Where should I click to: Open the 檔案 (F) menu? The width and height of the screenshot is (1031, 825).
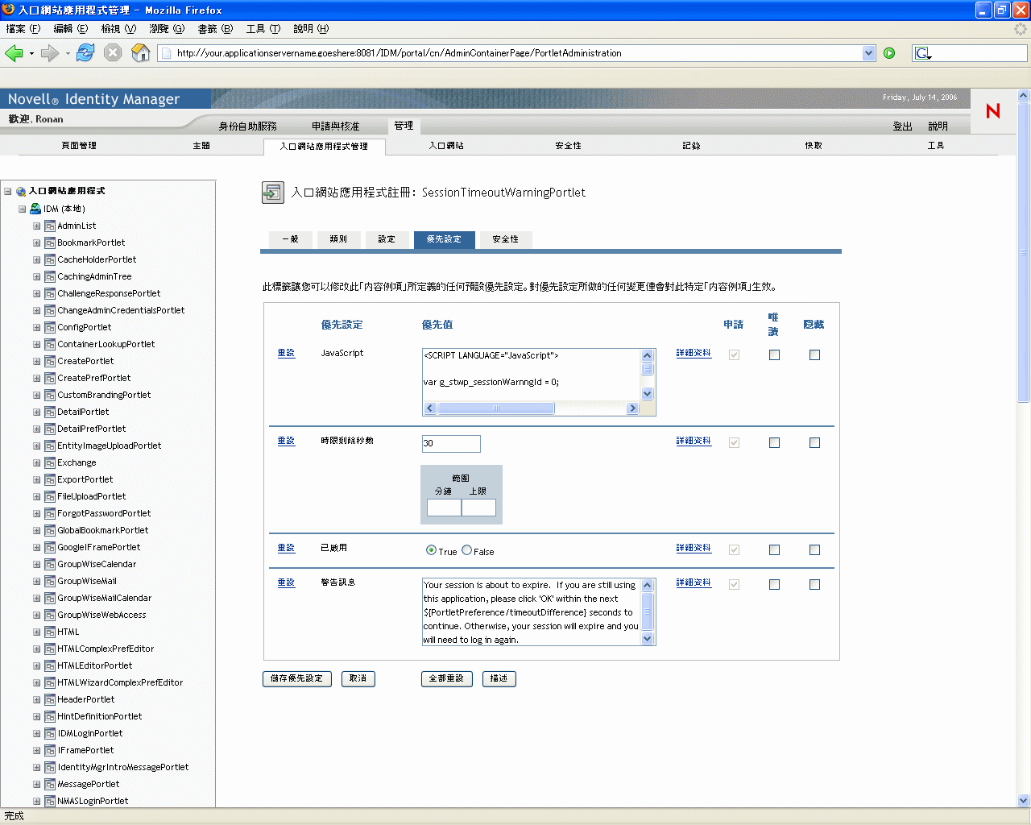(x=23, y=29)
